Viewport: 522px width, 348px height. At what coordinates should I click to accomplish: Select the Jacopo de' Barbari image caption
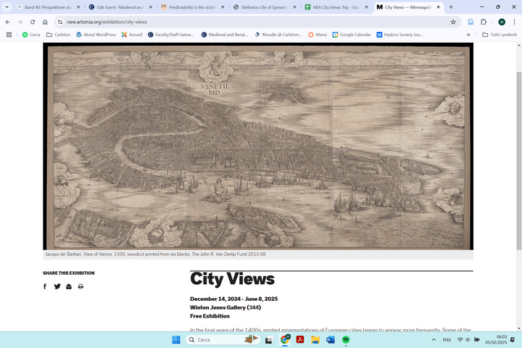155,254
